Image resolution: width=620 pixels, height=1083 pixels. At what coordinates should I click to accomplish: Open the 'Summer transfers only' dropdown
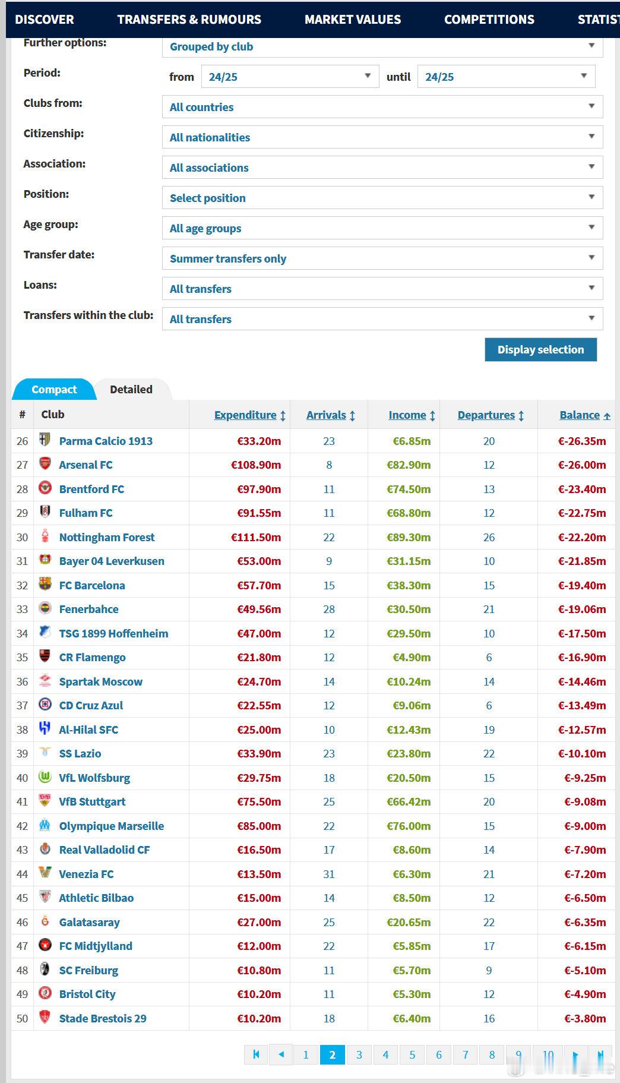click(382, 258)
